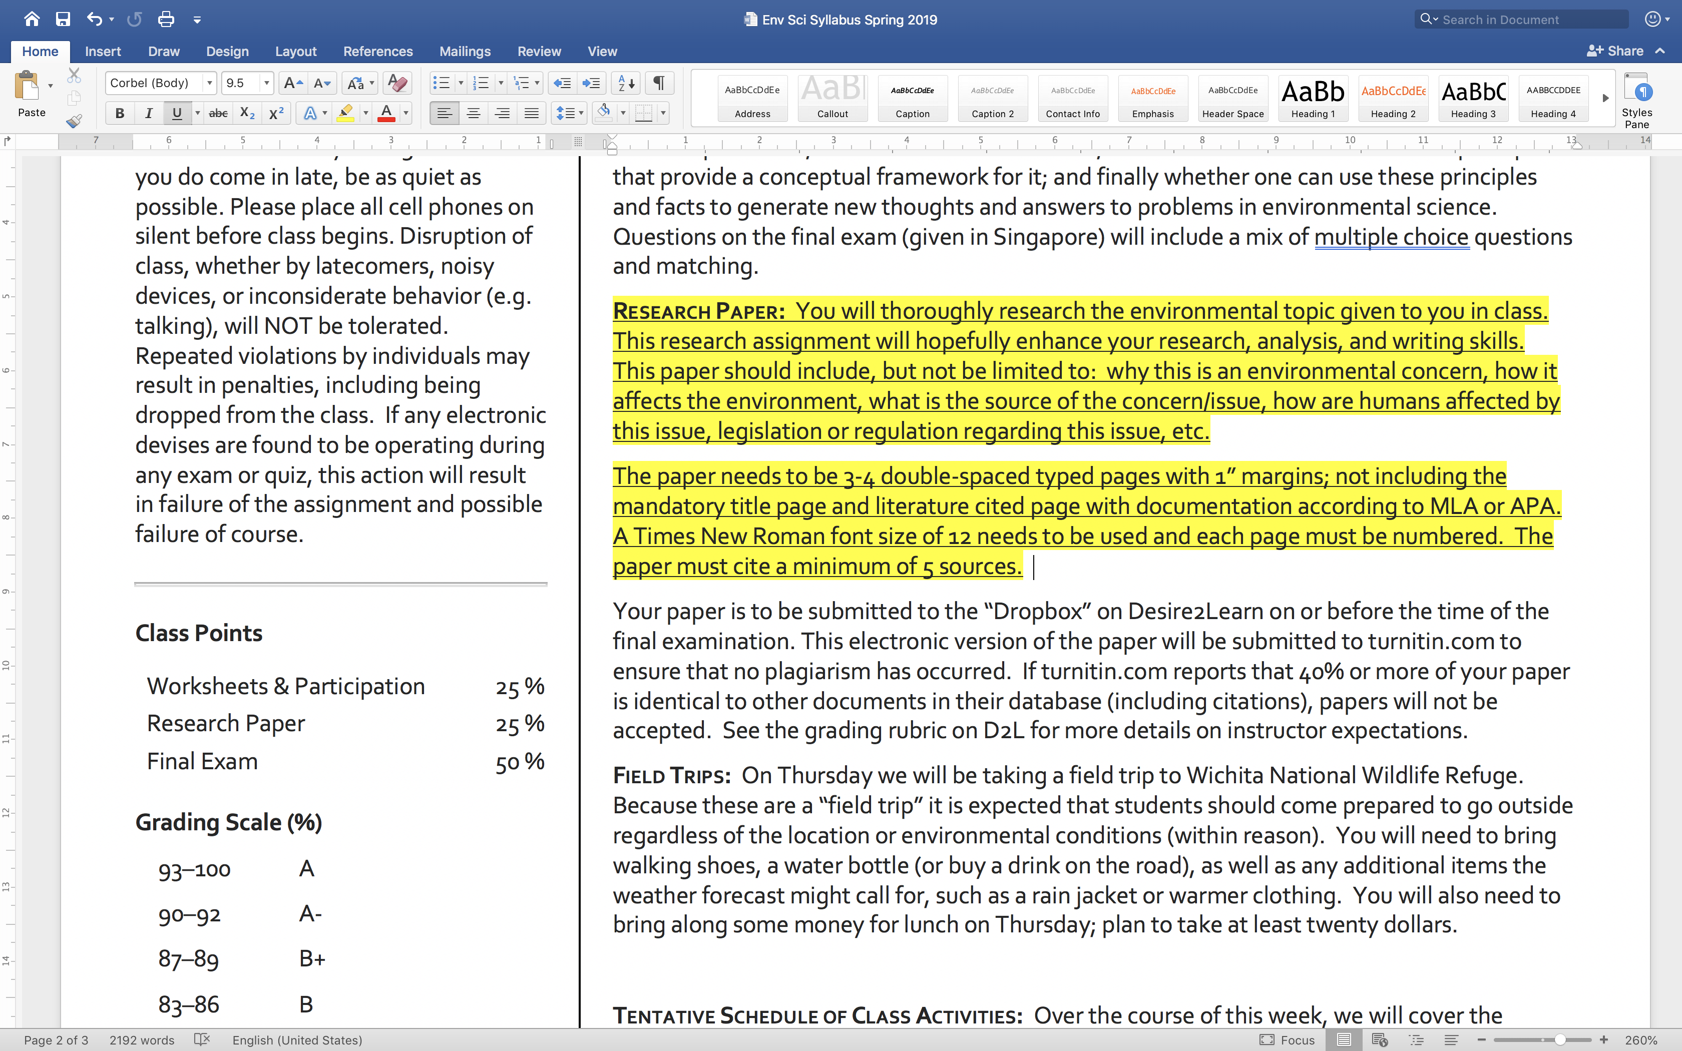Toggle Draft view in status bar

click(x=1451, y=1040)
